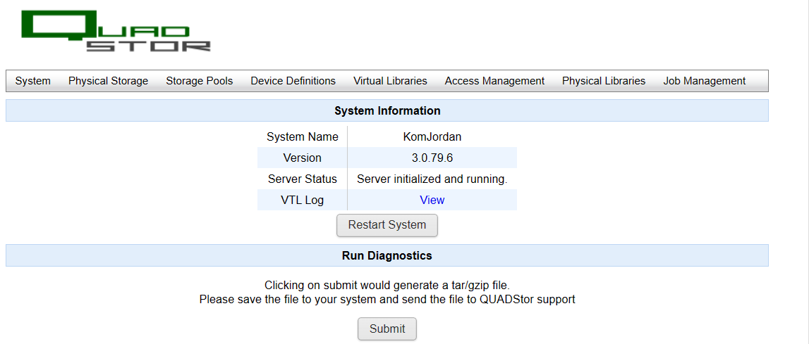The width and height of the screenshot is (809, 344).
Task: Open the Physical Storage menu
Action: [x=109, y=81]
